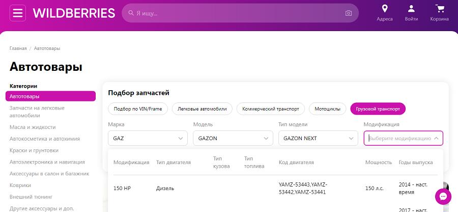Select Мотоциклы tab
This screenshot has width=458, height=212.
tap(327, 109)
